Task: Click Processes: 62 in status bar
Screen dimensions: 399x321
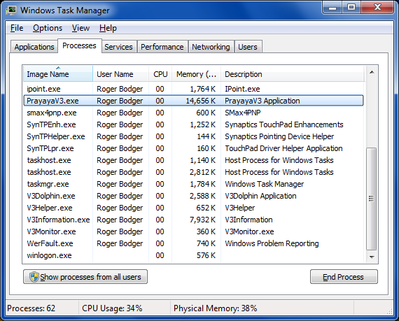Action: click(x=31, y=308)
